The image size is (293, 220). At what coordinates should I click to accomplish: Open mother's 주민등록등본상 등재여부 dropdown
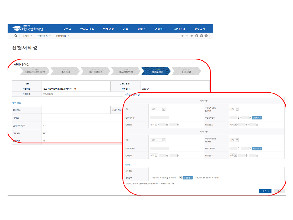pos(234,140)
